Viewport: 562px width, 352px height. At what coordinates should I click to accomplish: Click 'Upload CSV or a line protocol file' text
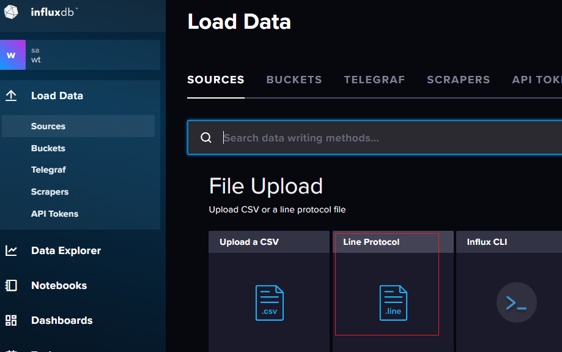pos(278,209)
